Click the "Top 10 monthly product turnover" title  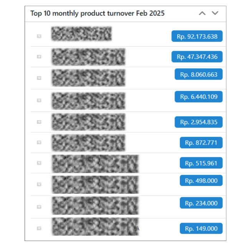(x=97, y=13)
